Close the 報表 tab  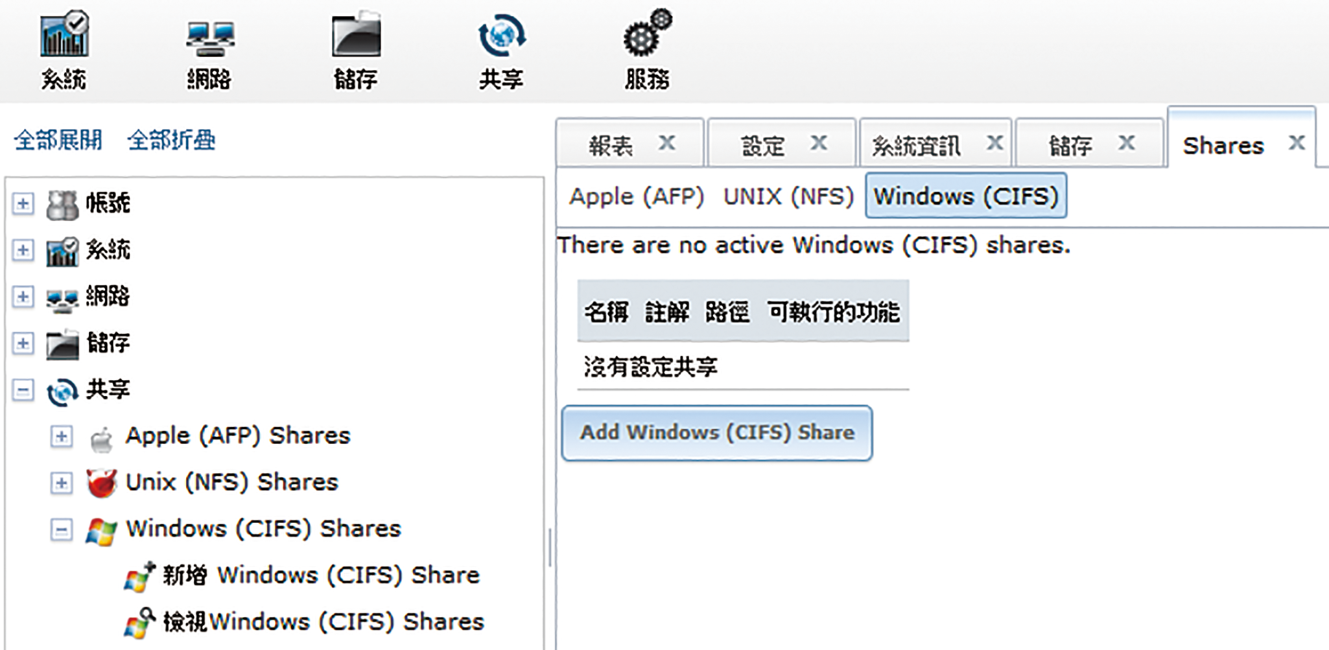click(667, 142)
